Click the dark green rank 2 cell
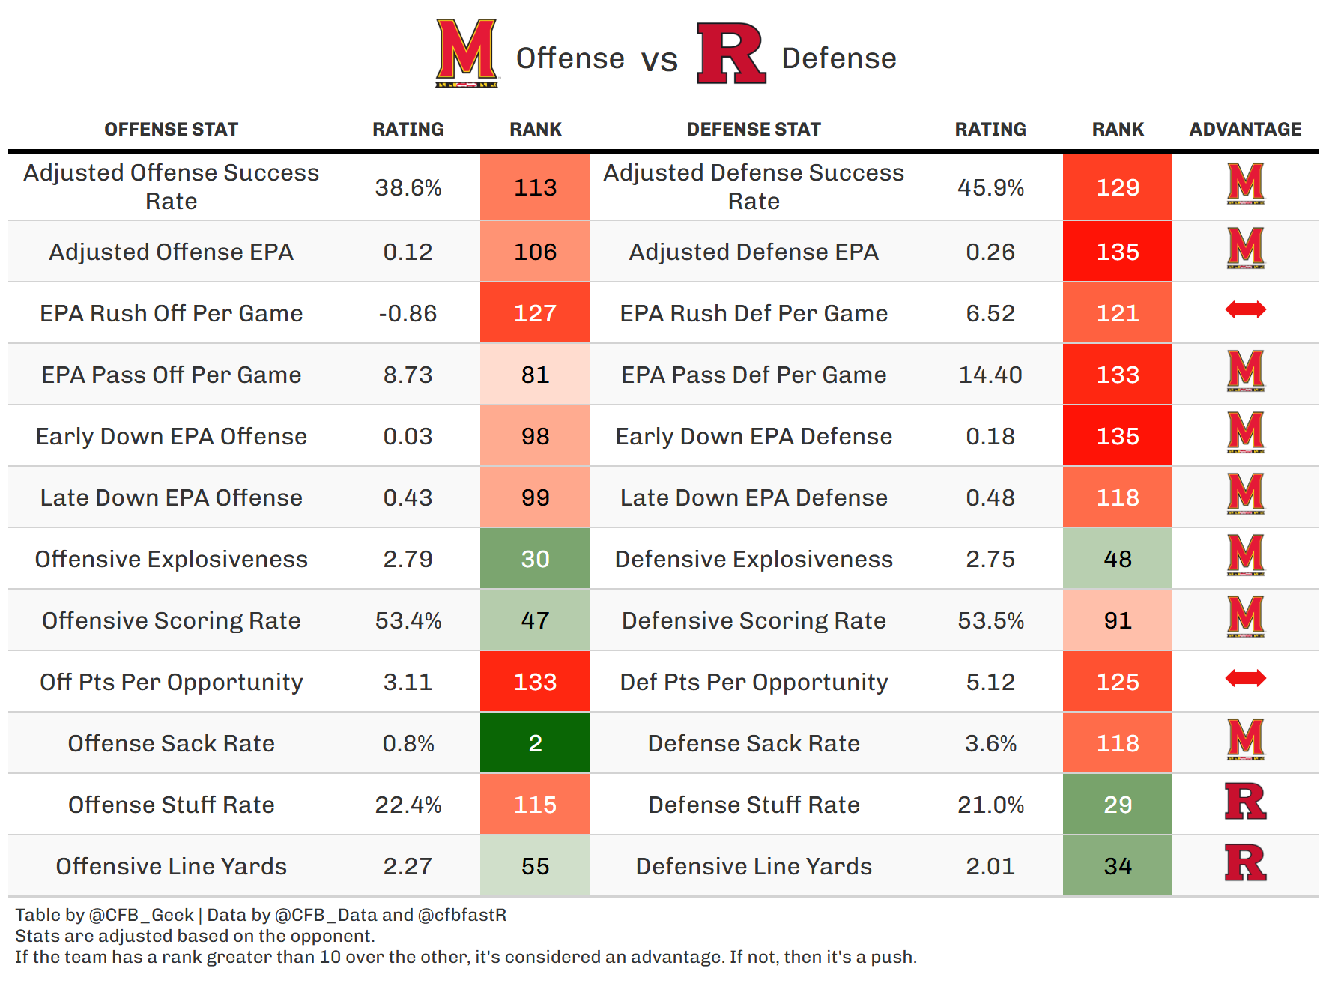 (x=535, y=743)
